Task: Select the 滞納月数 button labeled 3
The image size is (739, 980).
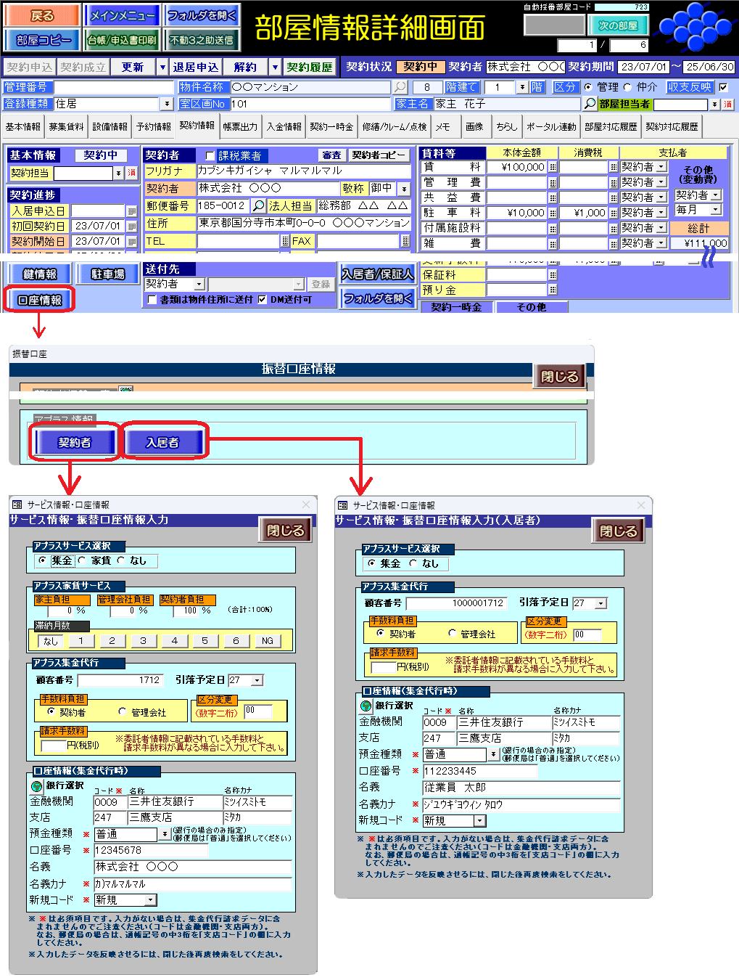Action: (x=143, y=641)
